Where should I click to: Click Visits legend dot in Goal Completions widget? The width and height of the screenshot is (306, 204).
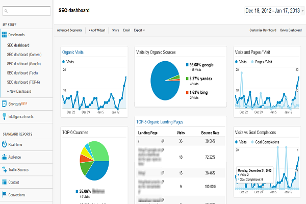236,142
